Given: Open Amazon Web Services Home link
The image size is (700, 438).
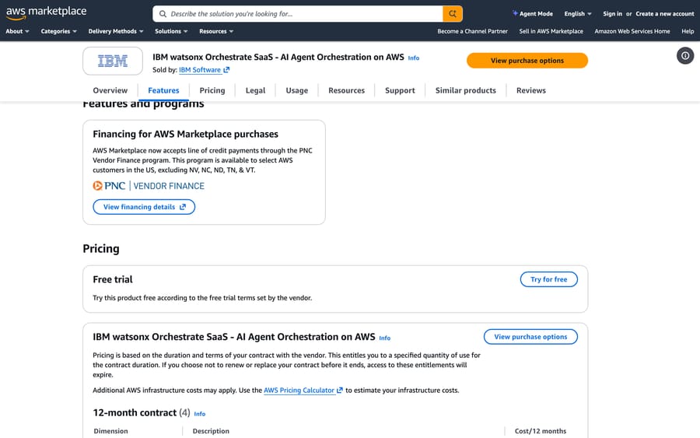Looking at the screenshot, I should coord(632,31).
